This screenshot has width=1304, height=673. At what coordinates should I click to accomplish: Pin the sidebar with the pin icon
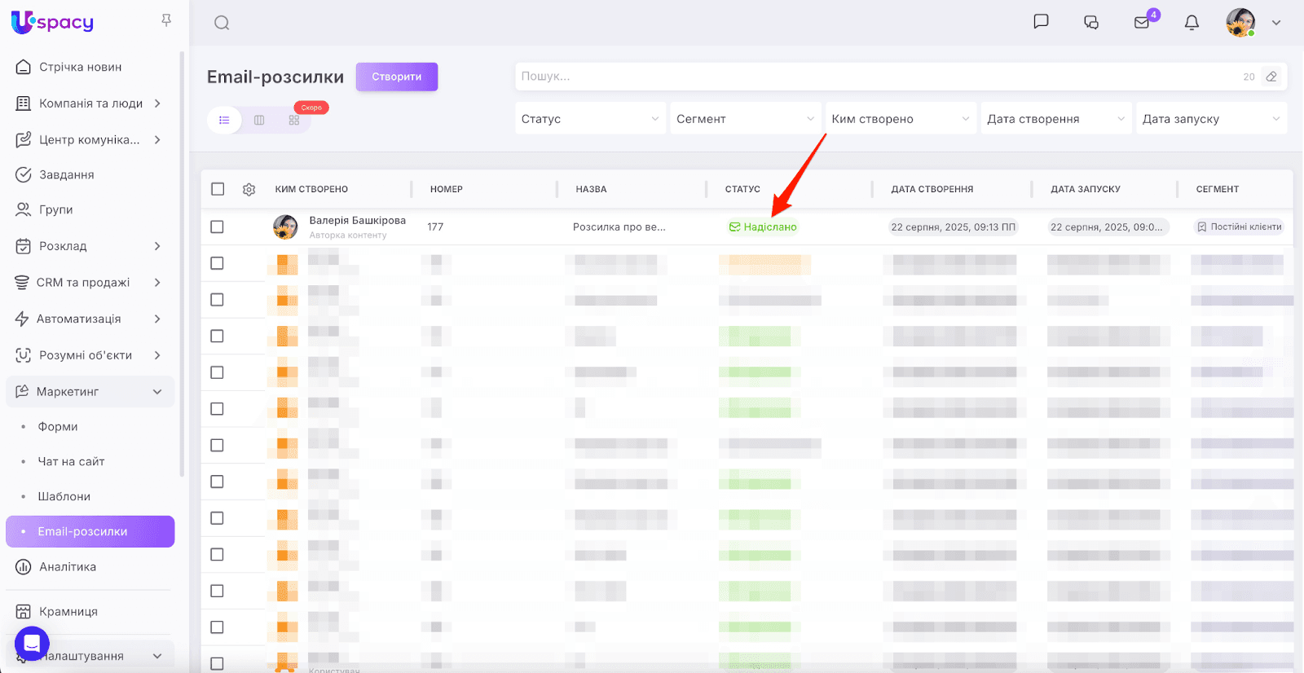click(166, 20)
